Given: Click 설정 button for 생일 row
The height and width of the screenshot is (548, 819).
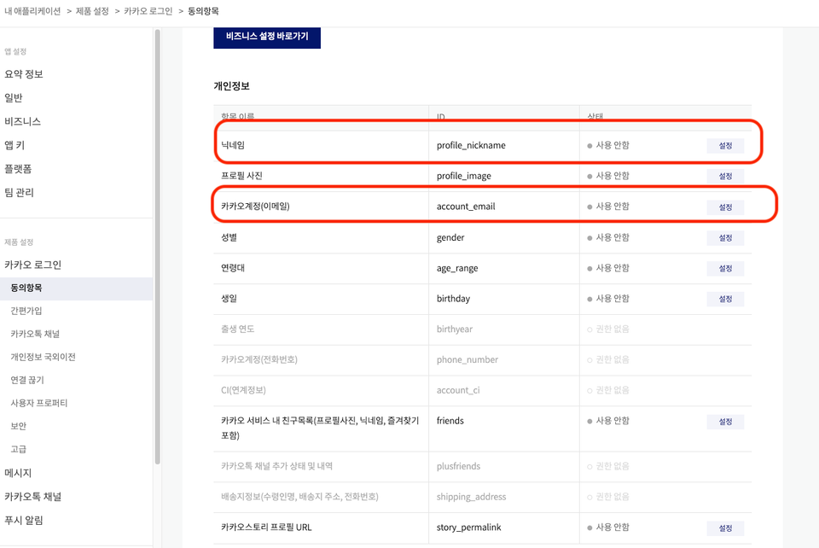Looking at the screenshot, I should point(725,299).
